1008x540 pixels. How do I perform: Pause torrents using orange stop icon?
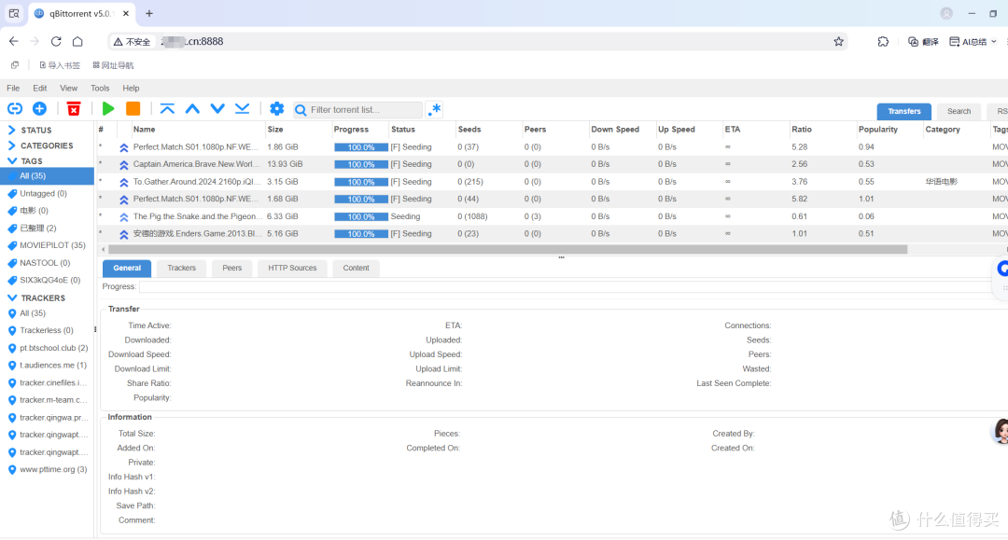[133, 109]
